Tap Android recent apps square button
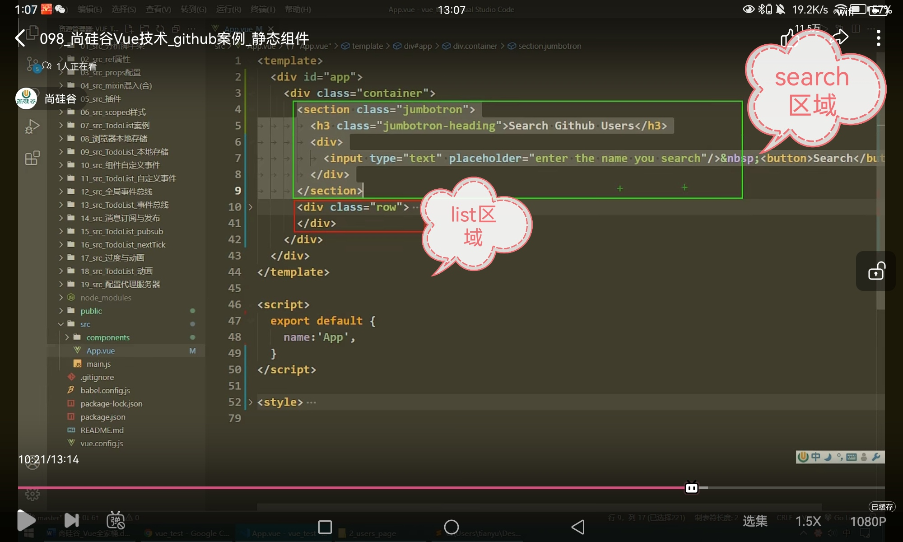The width and height of the screenshot is (903, 542). [x=325, y=527]
